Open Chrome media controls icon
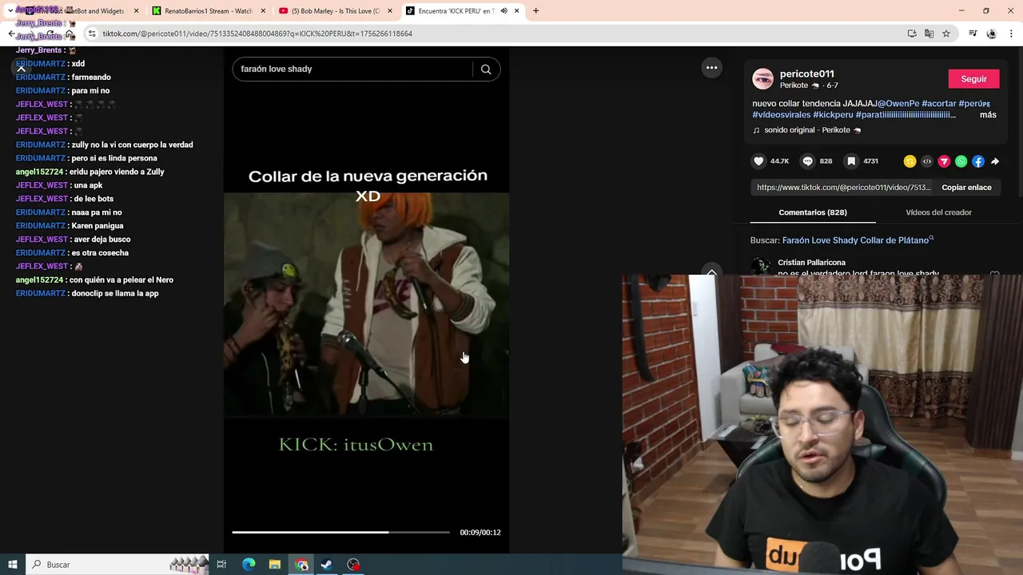This screenshot has width=1023, height=575. click(973, 34)
